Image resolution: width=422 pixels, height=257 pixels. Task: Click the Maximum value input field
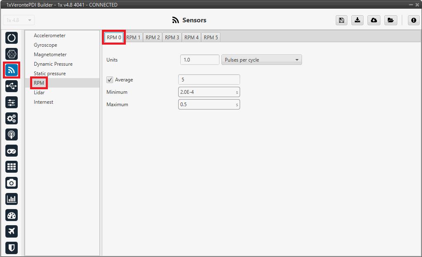tap(206, 105)
